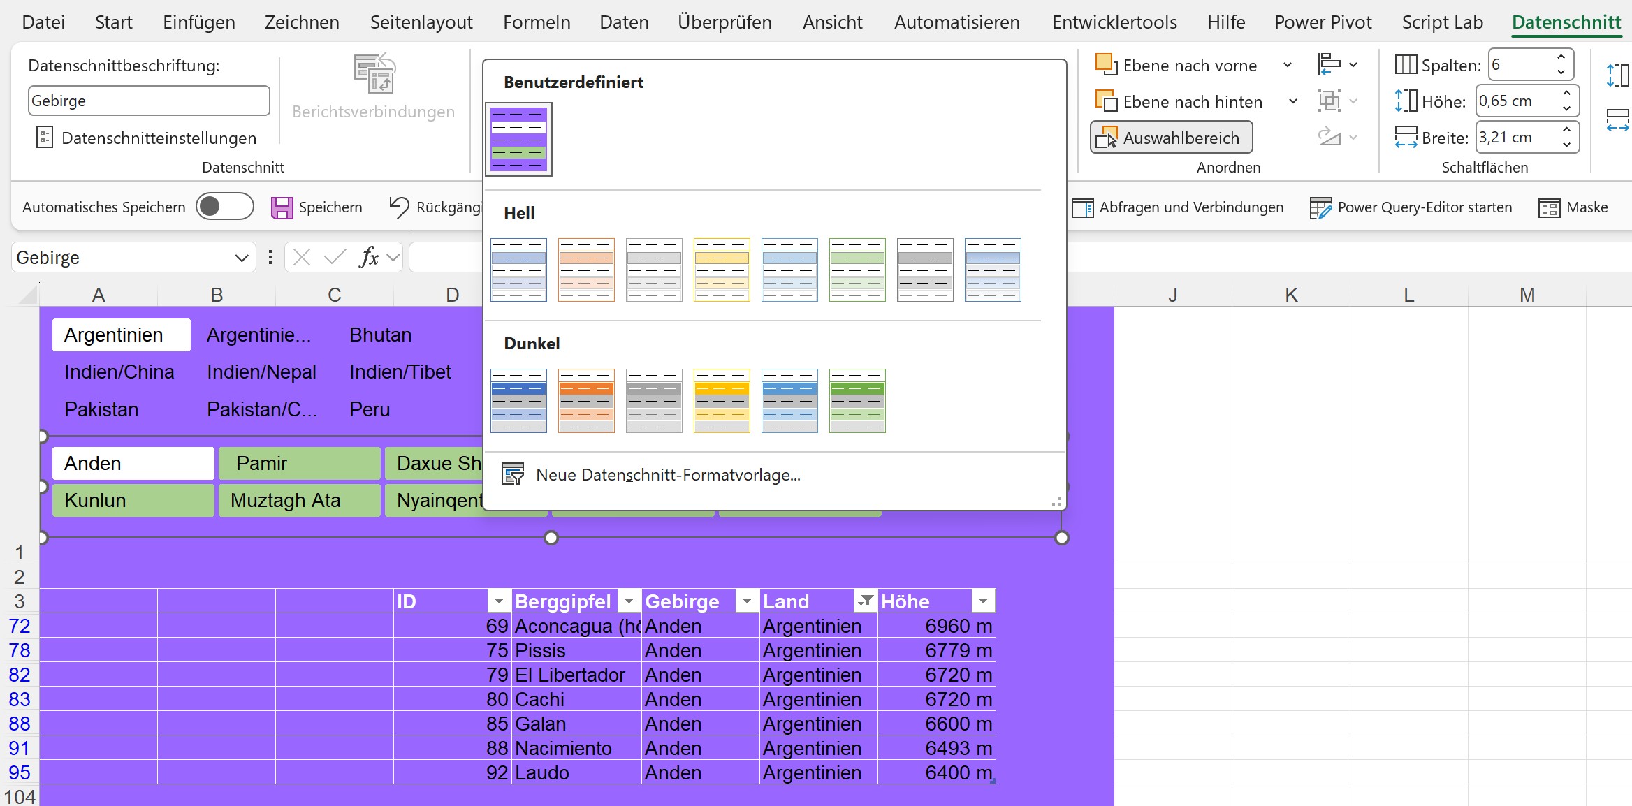Expand the name box dropdown arrow
Screen dimensions: 1632x806
click(242, 258)
